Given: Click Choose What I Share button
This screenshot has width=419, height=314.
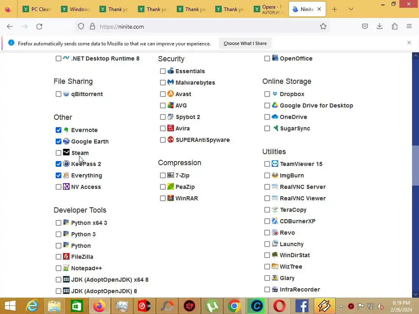Looking at the screenshot, I should [245, 43].
